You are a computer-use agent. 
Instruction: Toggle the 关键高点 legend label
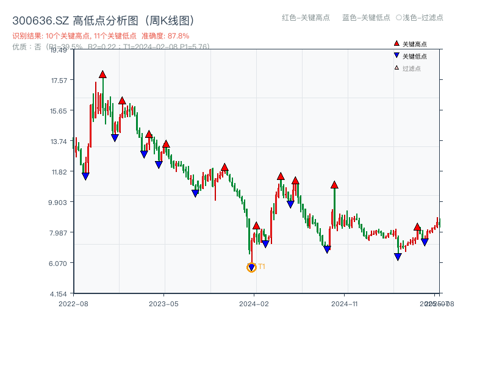(x=415, y=44)
